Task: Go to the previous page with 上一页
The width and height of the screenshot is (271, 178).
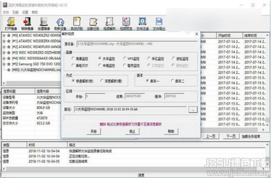Action: [210, 136]
